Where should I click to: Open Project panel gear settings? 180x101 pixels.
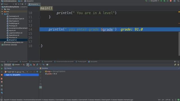[x=22, y=4]
